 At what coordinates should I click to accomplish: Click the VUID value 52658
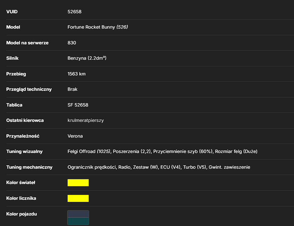(74, 12)
